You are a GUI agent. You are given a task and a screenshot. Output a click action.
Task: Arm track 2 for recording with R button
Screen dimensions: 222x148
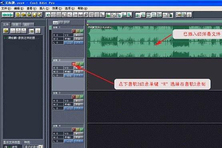click(74, 64)
